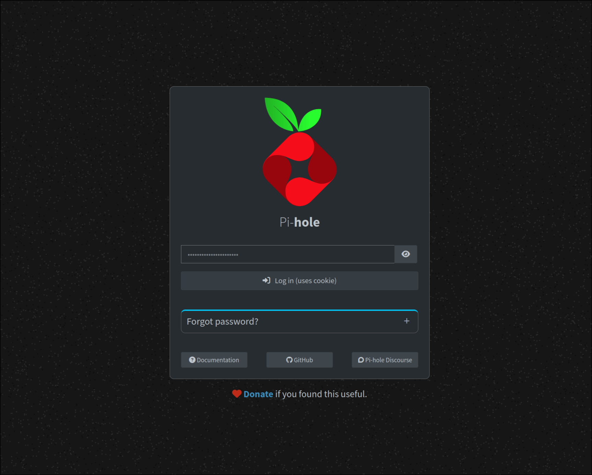The height and width of the screenshot is (475, 592).
Task: Open the Donate link
Action: click(x=258, y=394)
